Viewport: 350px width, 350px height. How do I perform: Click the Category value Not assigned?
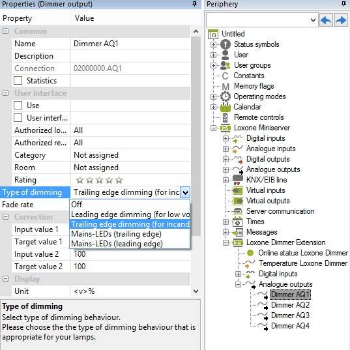[x=130, y=155]
